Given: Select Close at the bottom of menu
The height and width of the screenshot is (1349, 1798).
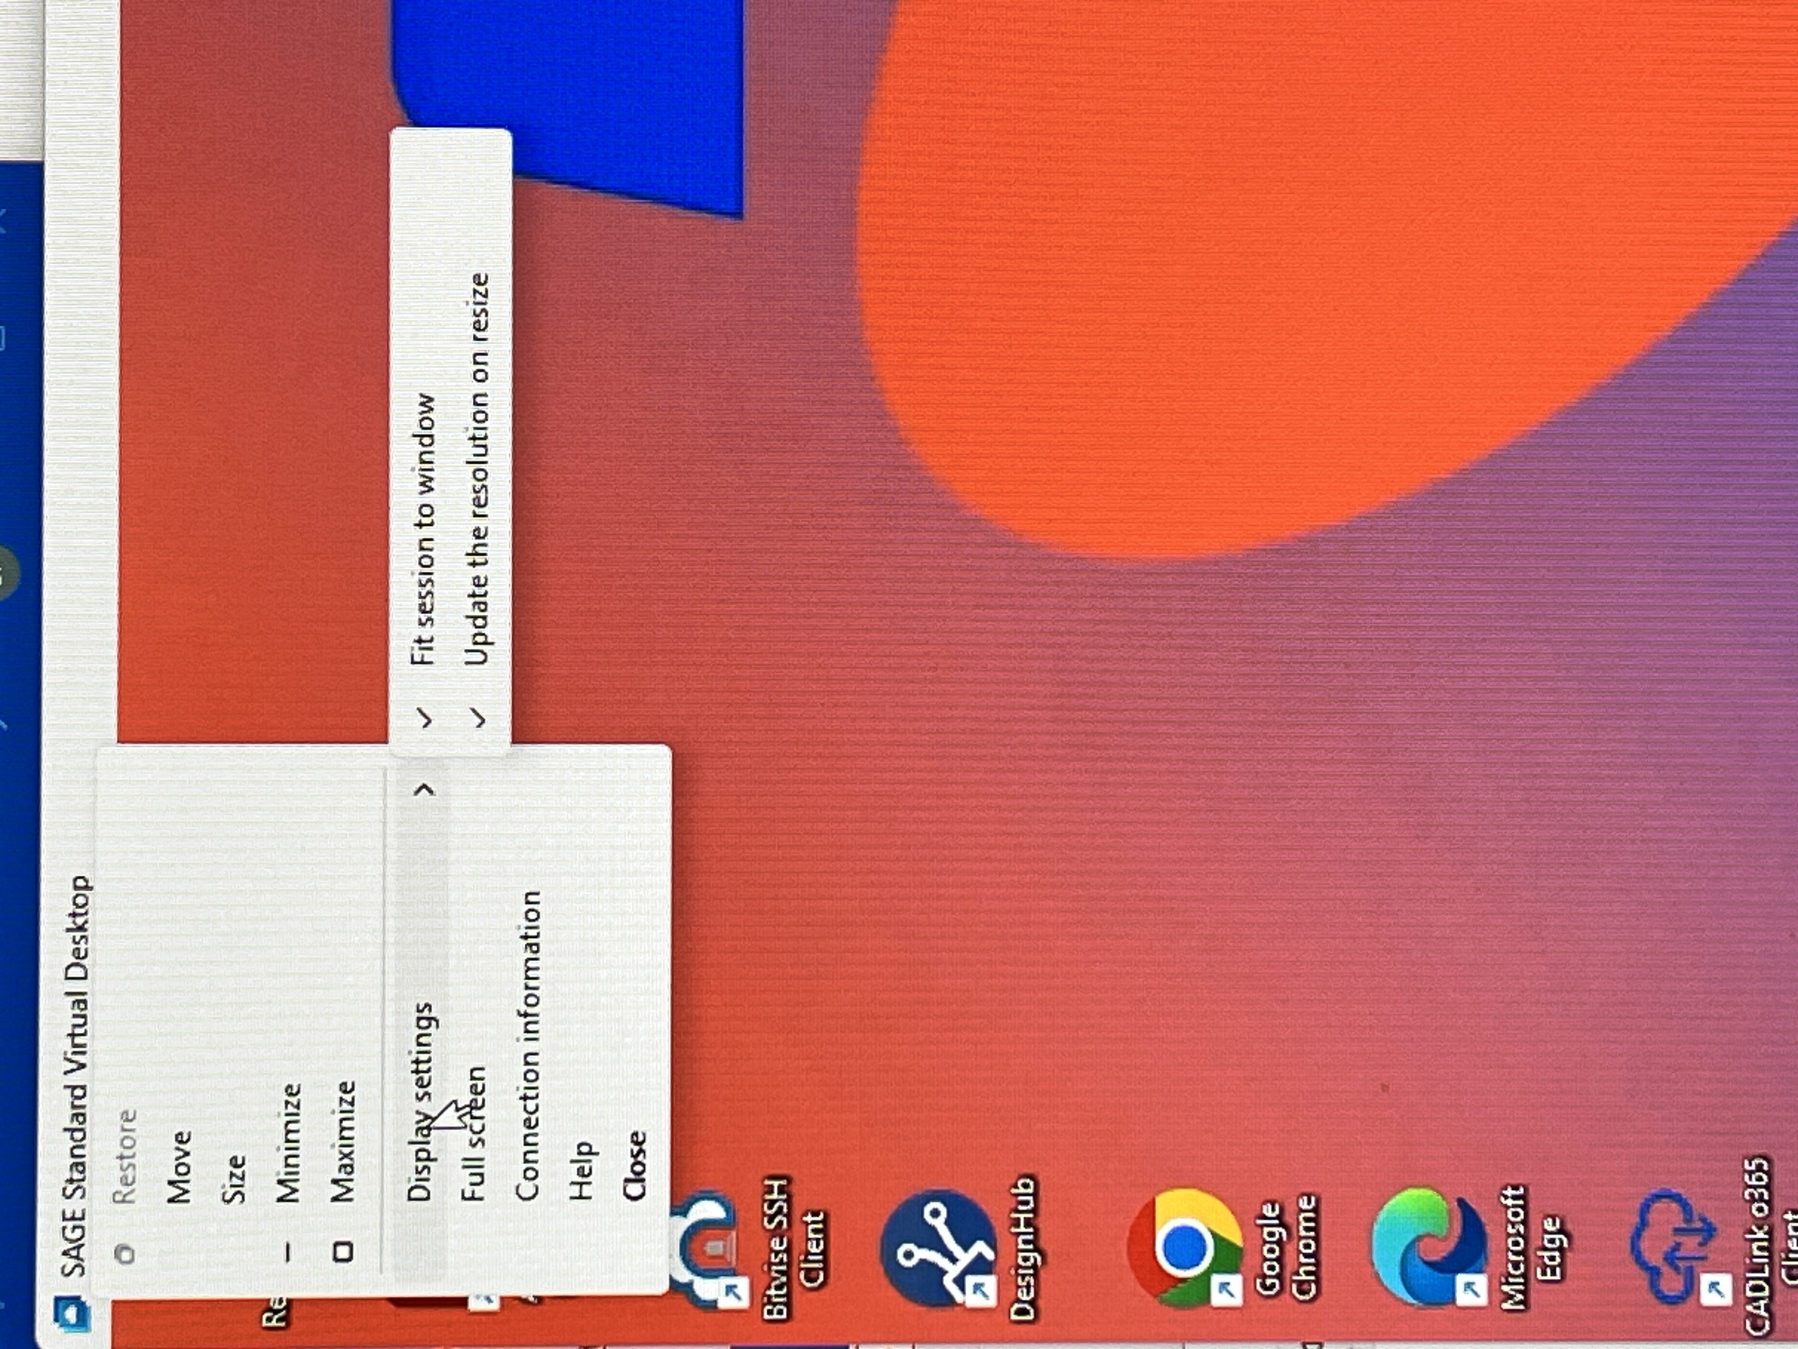Looking at the screenshot, I should 635,1165.
